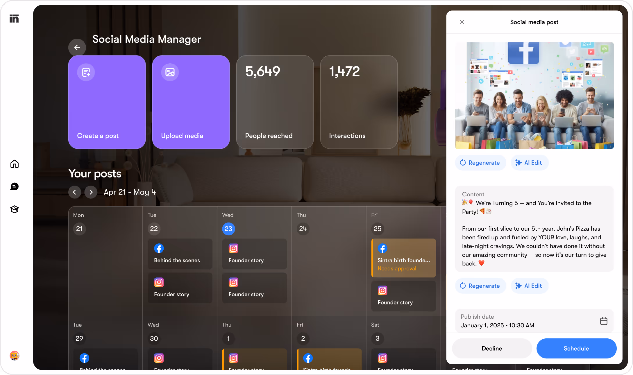Click Upload media card

(x=191, y=102)
